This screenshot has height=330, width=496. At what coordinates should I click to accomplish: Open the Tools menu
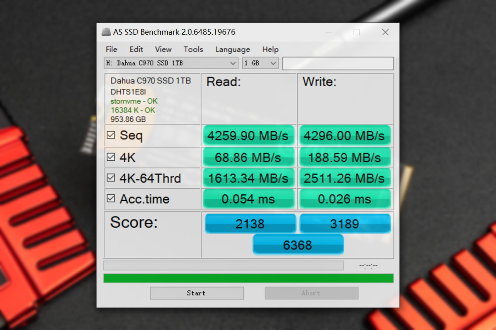pyautogui.click(x=193, y=49)
